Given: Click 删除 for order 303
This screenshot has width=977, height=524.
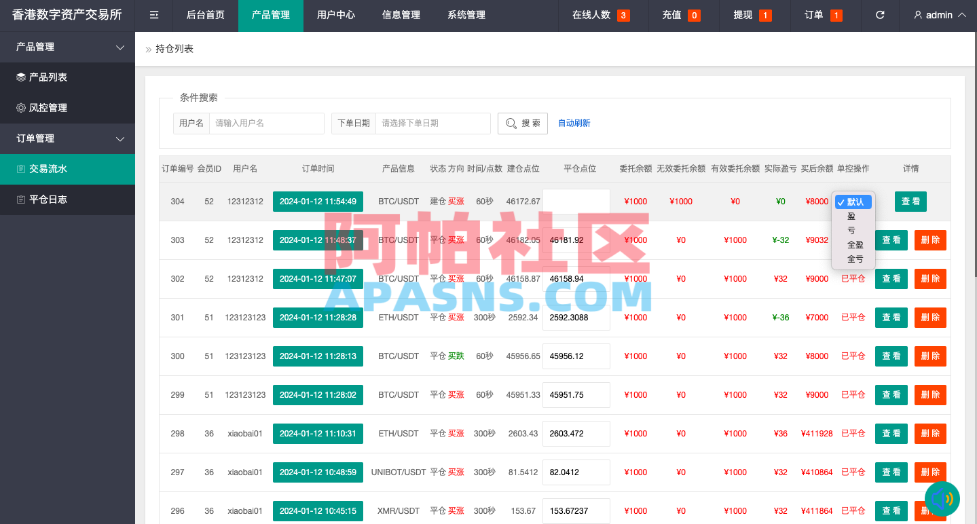Looking at the screenshot, I should (x=929, y=240).
